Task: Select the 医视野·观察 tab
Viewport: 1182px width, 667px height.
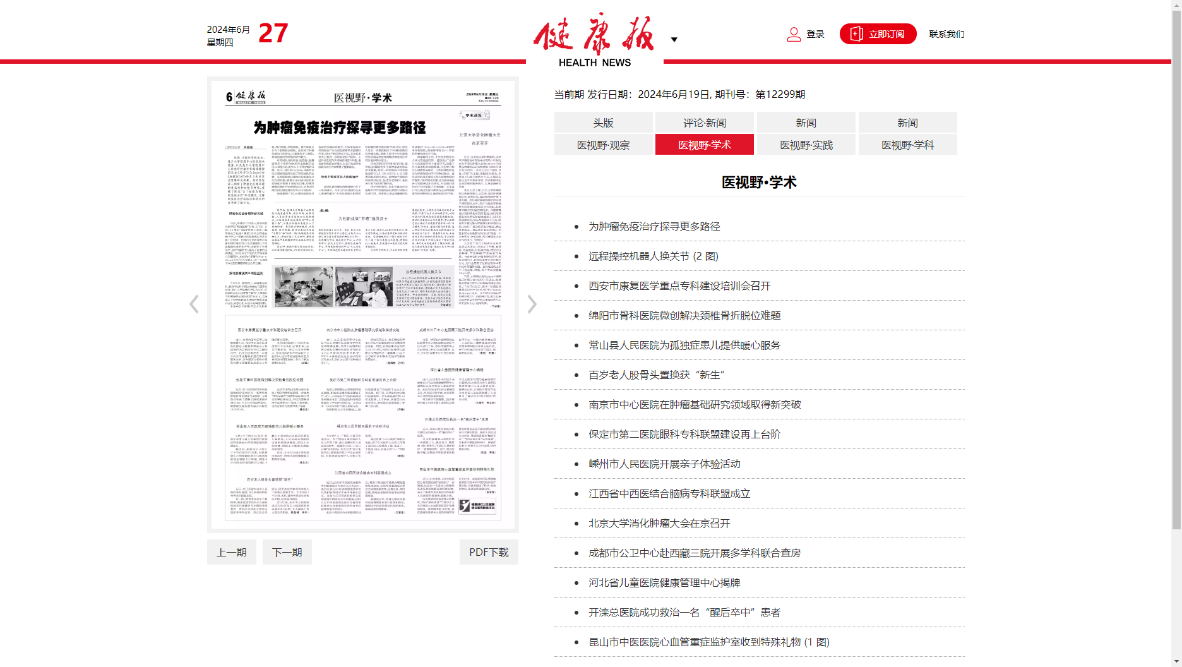Action: point(603,145)
